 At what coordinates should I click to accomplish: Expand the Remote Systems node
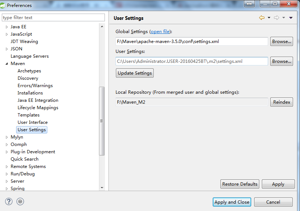[x=7, y=167]
